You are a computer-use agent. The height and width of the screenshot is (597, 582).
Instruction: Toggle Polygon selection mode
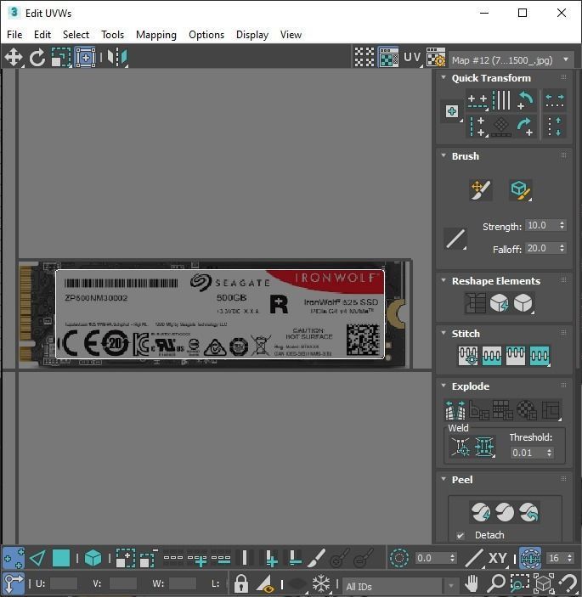tap(61, 559)
